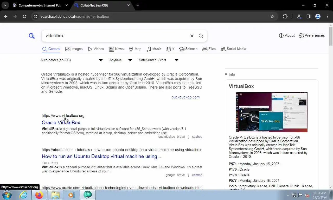Open the Windows Start menu

(x=7, y=195)
